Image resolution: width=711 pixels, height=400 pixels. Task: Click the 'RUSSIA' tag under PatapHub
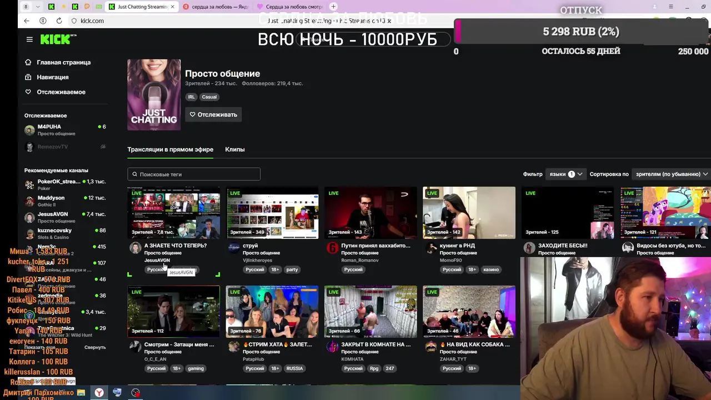pos(294,368)
